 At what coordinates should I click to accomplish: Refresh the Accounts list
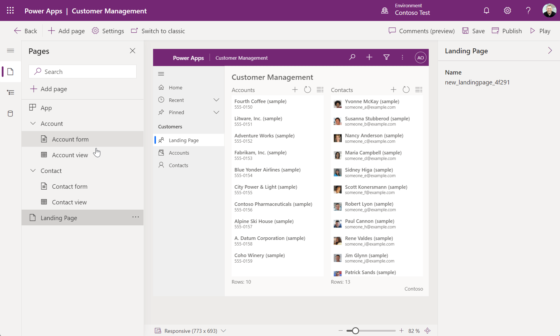coord(307,90)
